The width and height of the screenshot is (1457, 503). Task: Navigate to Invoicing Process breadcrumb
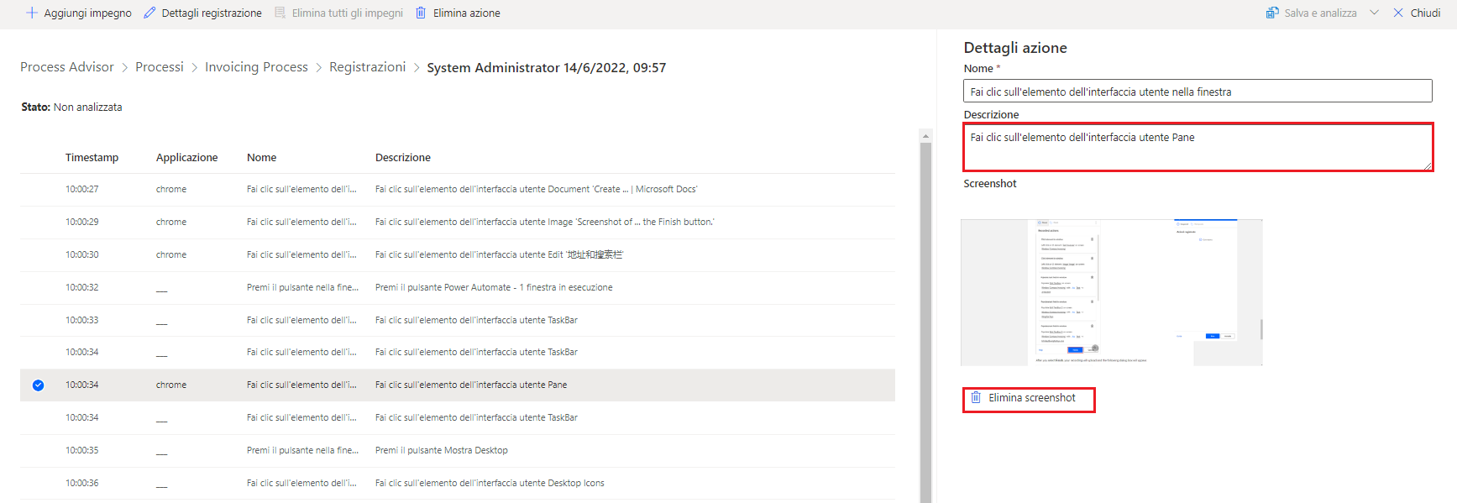tap(256, 67)
